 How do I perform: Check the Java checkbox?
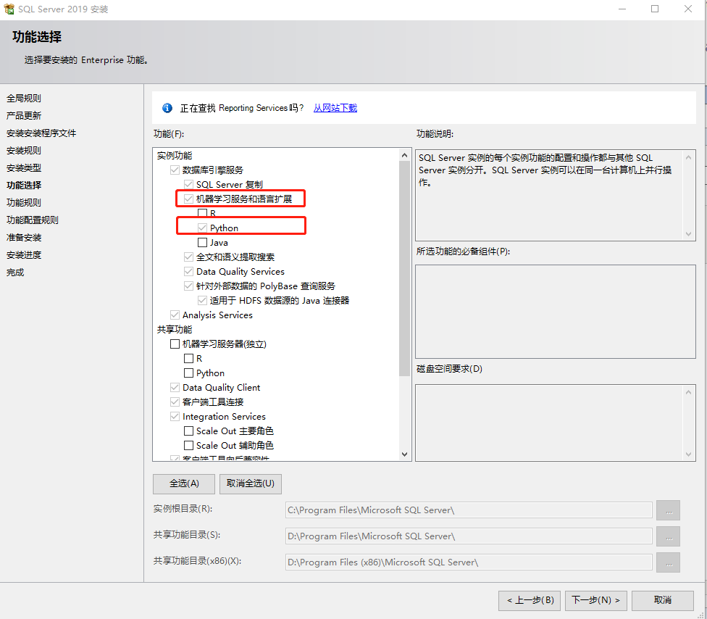click(202, 242)
